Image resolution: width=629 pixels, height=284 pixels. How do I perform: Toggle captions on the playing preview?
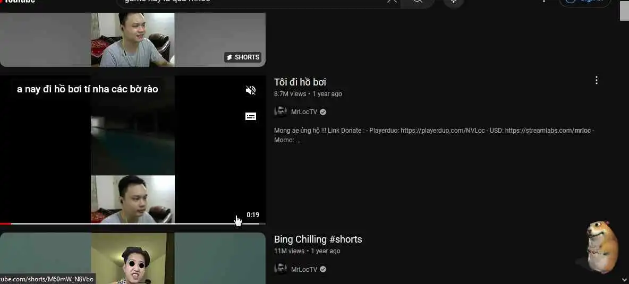(x=251, y=117)
